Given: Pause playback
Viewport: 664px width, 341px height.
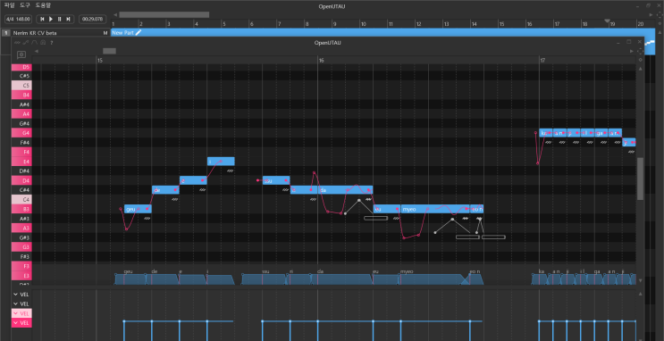Looking at the screenshot, I should coord(59,19).
